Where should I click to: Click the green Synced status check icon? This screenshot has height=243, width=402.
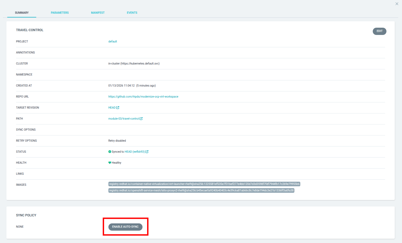(x=110, y=151)
